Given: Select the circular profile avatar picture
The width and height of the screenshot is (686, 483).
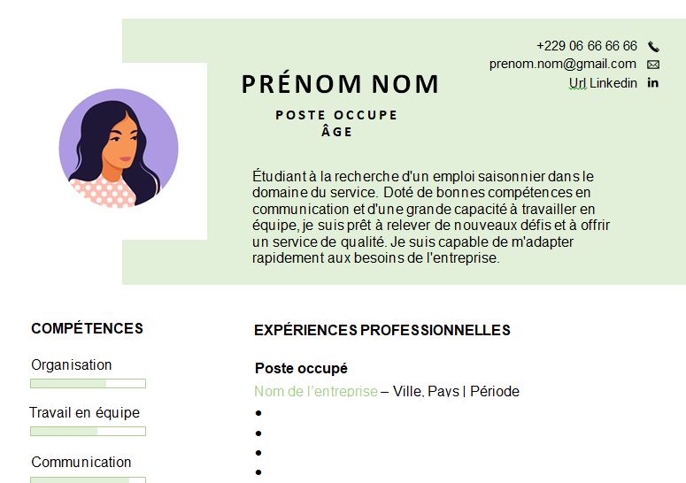Looking at the screenshot, I should click(x=119, y=149).
